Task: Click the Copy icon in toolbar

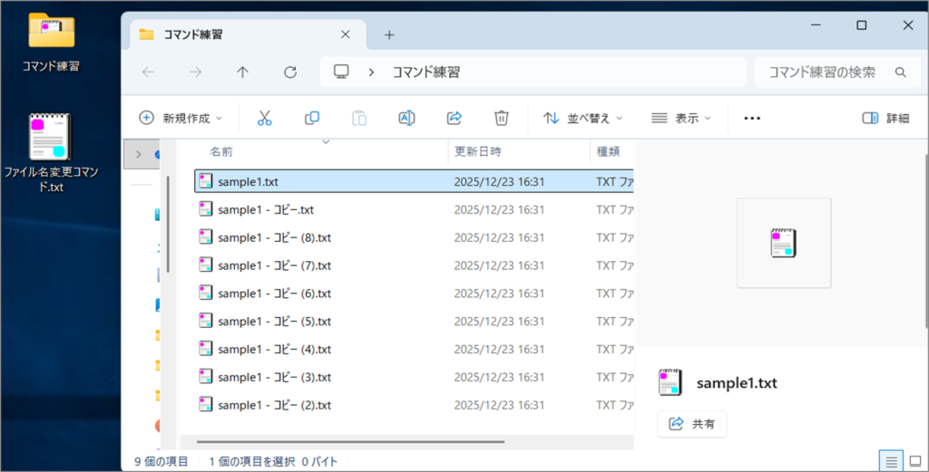Action: click(x=312, y=118)
